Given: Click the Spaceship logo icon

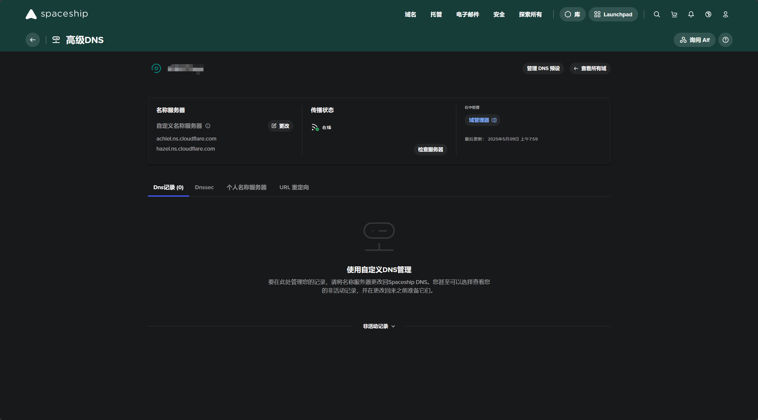Looking at the screenshot, I should point(31,14).
